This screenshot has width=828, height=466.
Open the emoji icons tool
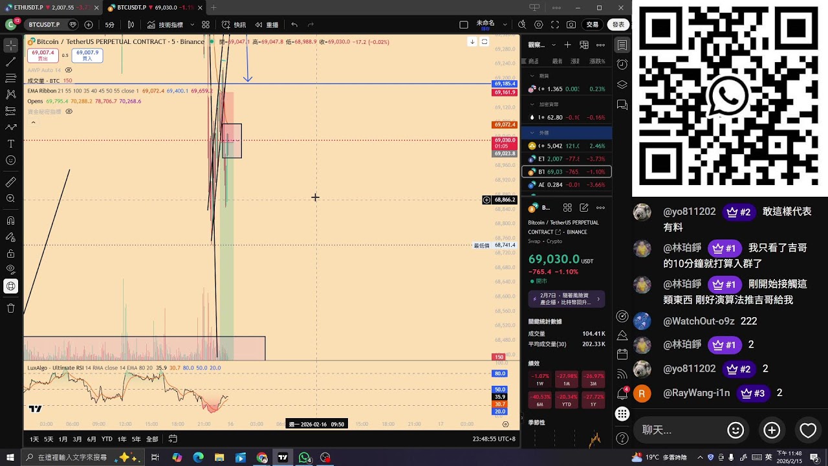click(x=10, y=160)
